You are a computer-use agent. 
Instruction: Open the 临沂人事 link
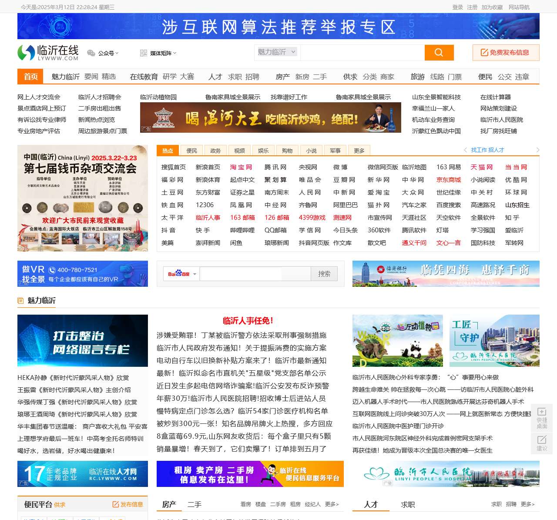click(208, 218)
